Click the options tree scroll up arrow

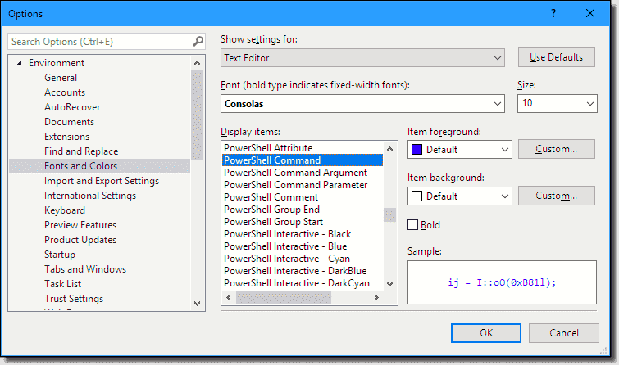pyautogui.click(x=197, y=63)
